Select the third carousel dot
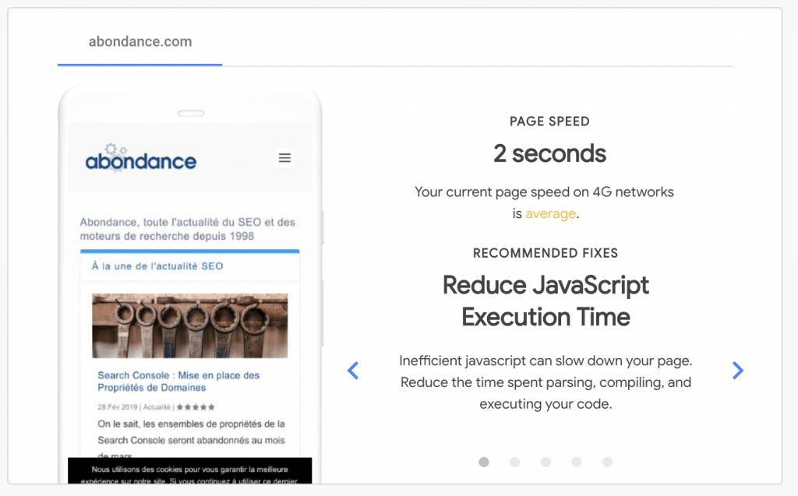The image size is (798, 496). 546,462
